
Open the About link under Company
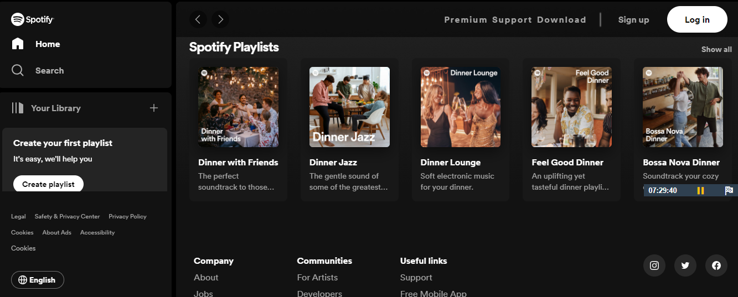click(206, 278)
